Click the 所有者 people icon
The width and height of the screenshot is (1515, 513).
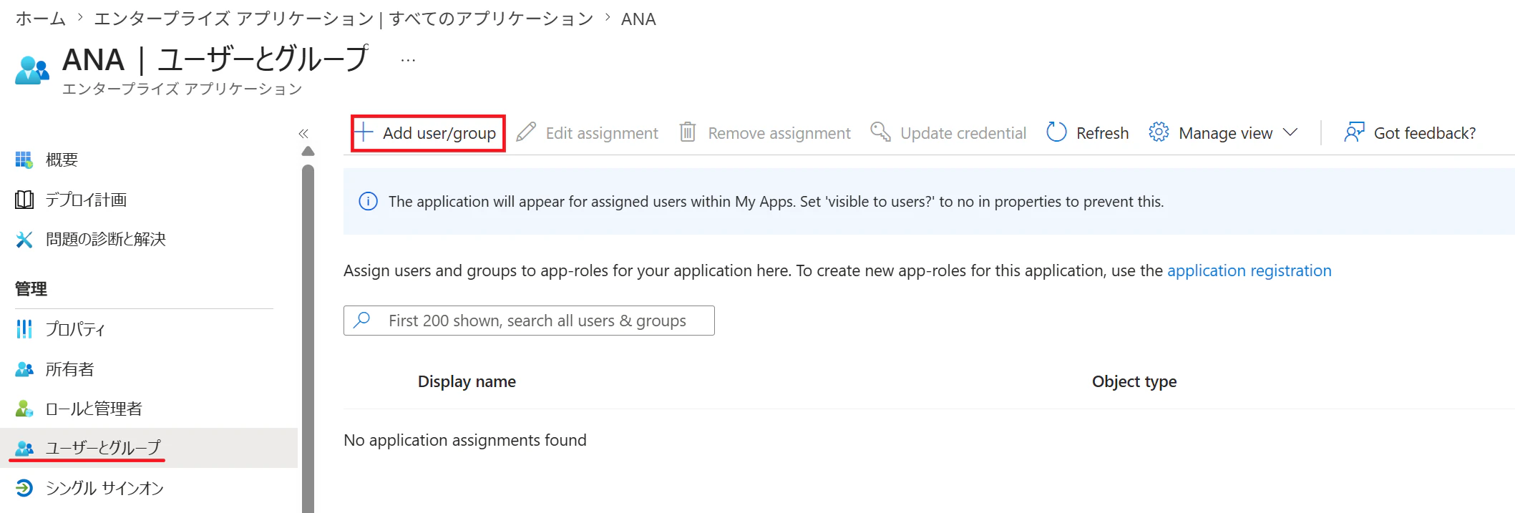point(24,369)
